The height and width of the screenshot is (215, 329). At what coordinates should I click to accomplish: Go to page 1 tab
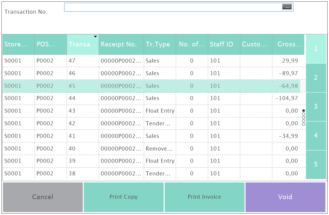[x=316, y=49]
